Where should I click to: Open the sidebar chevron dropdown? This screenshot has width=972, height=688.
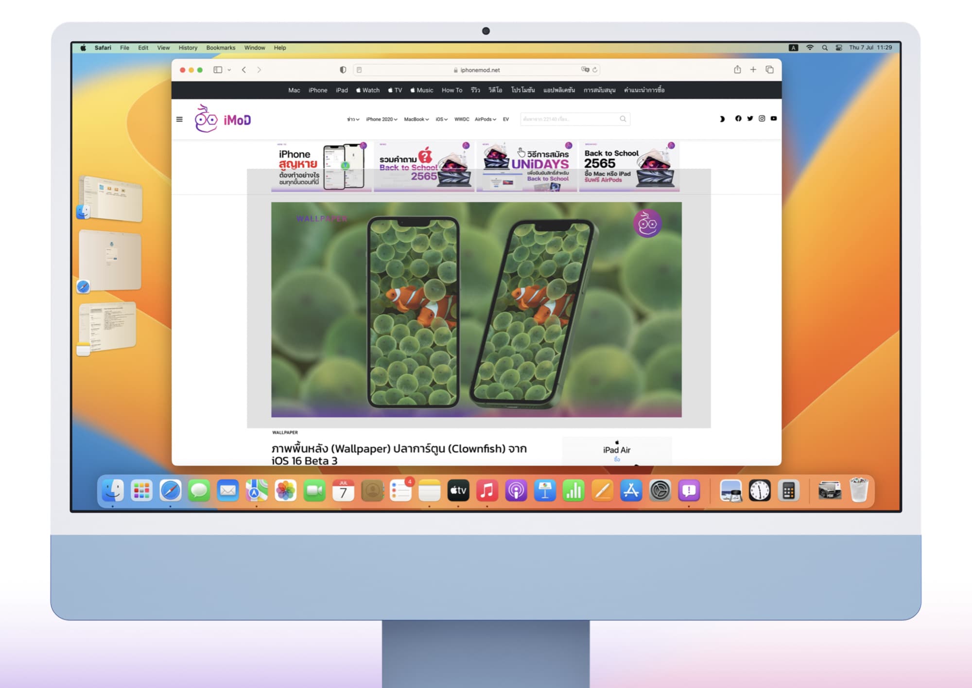(229, 70)
